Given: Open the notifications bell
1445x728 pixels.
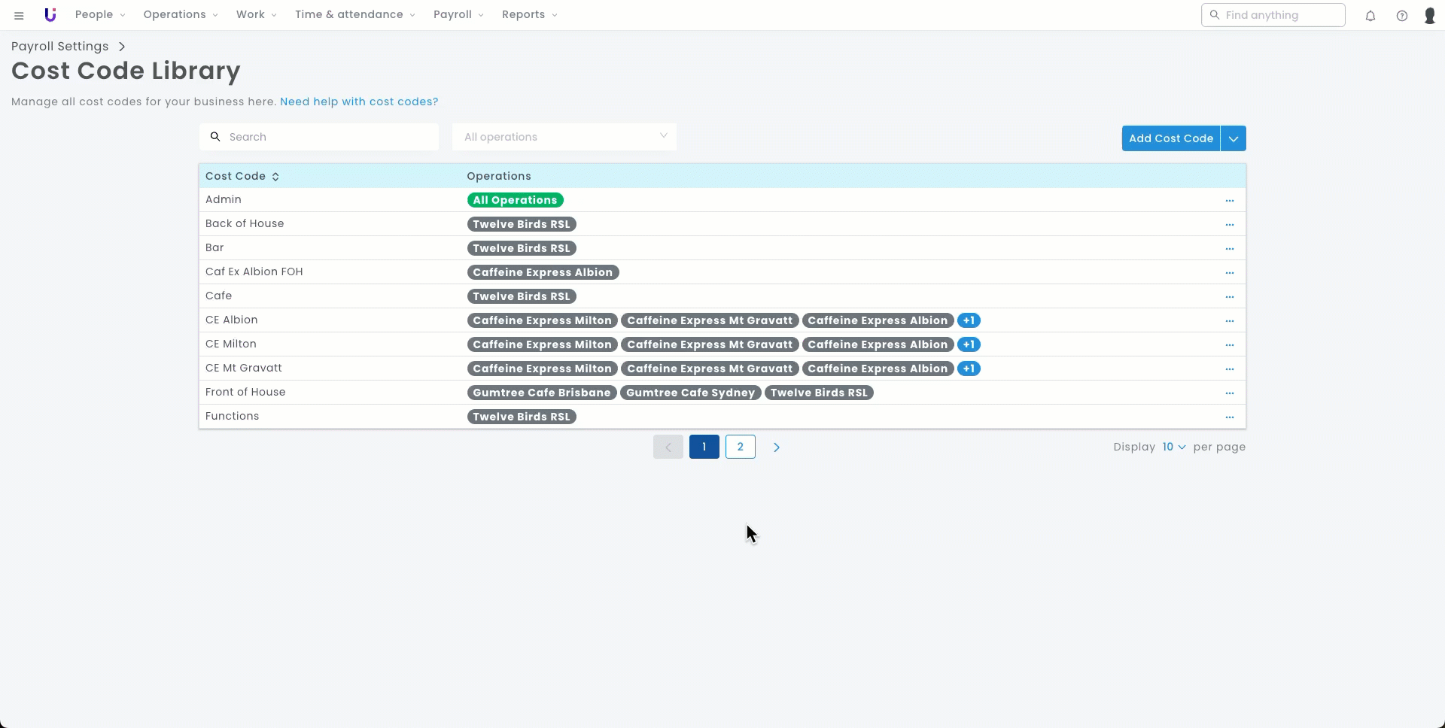Looking at the screenshot, I should [x=1370, y=16].
